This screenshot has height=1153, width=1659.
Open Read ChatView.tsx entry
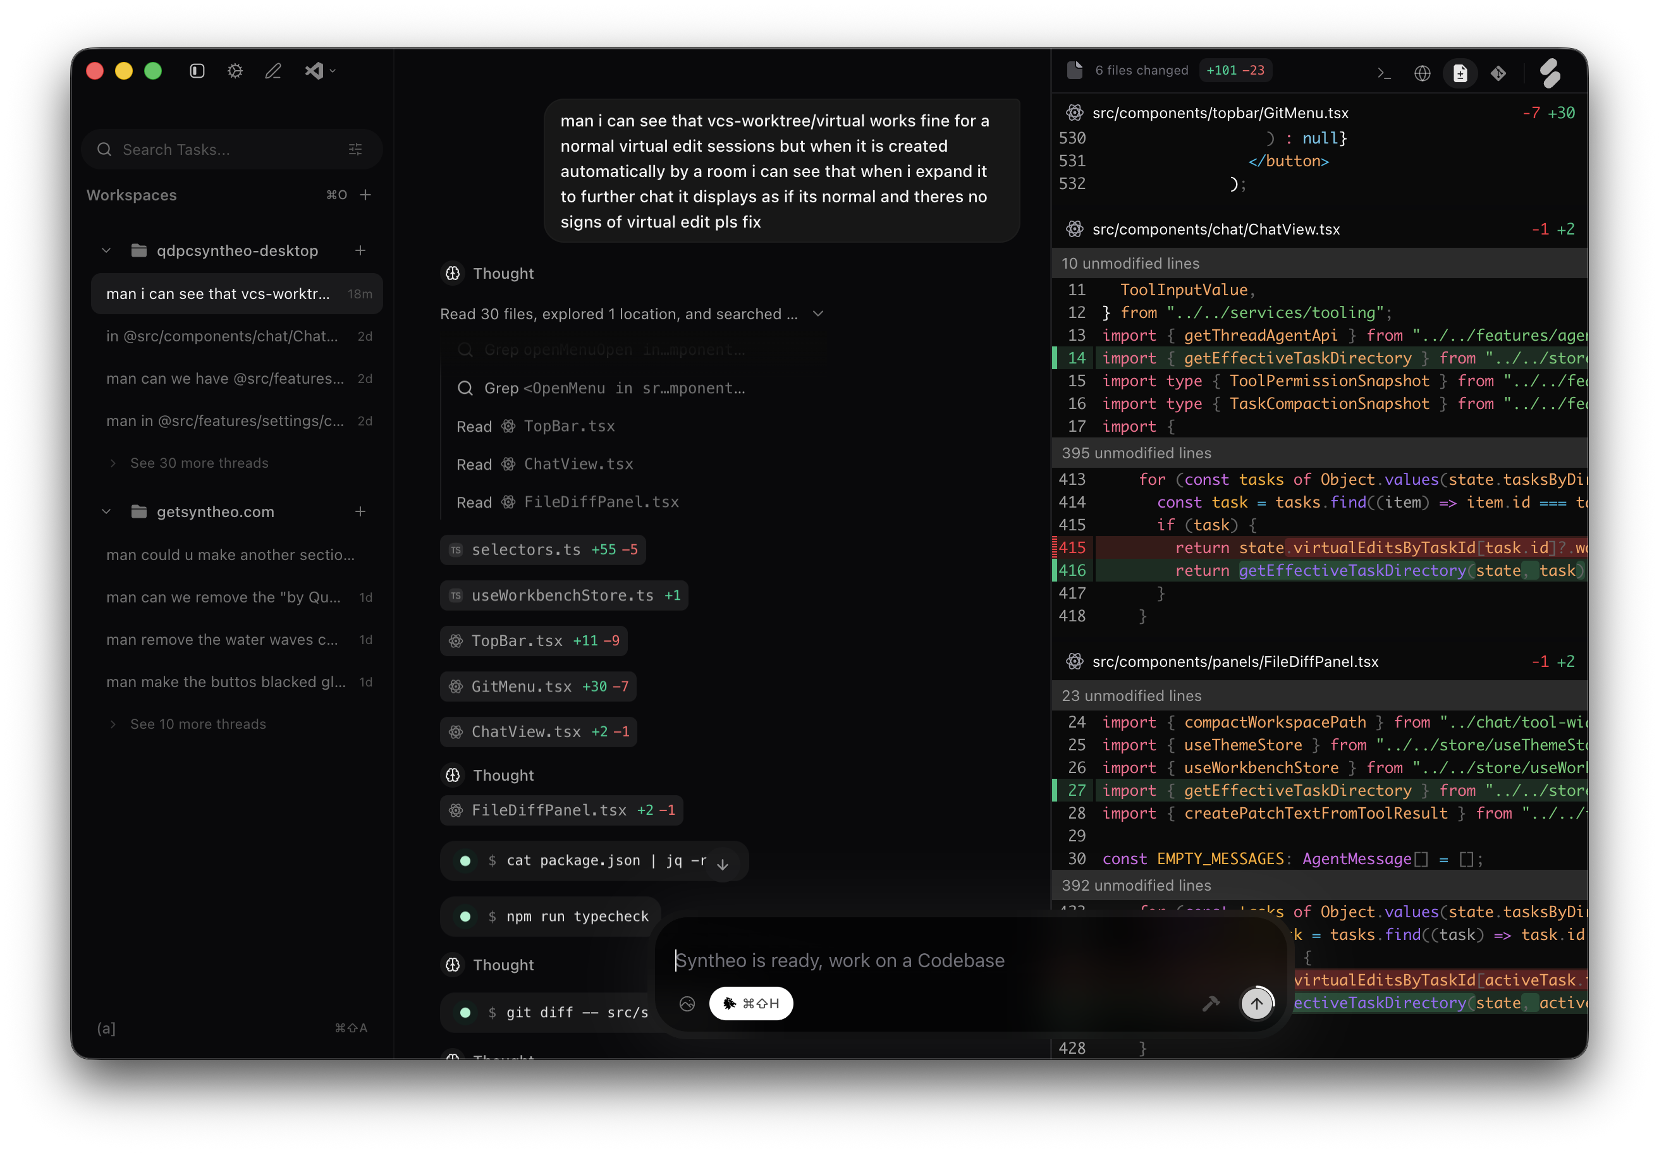coord(545,464)
